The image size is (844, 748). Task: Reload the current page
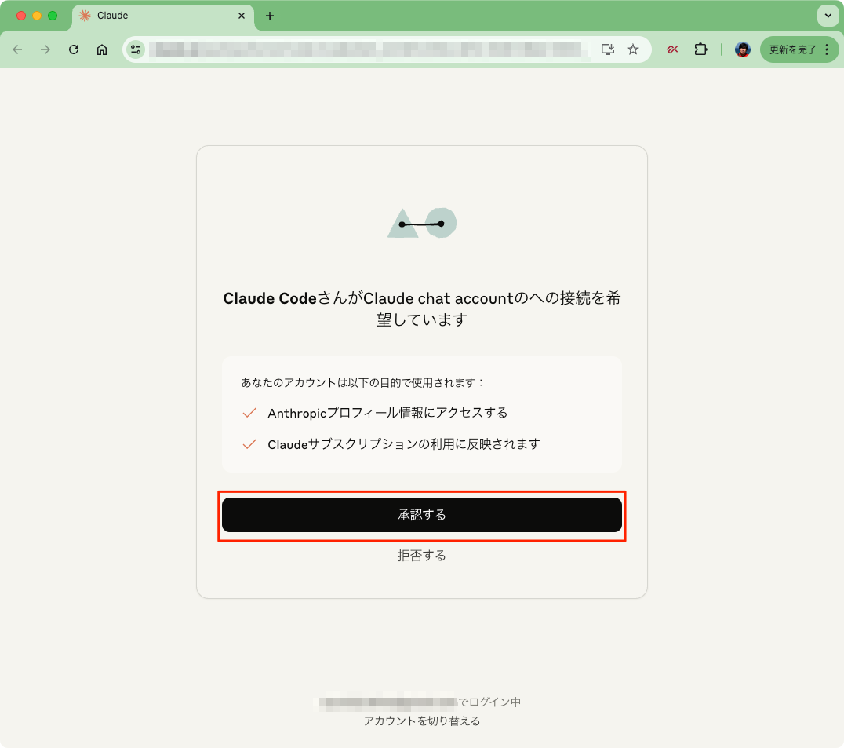point(74,49)
